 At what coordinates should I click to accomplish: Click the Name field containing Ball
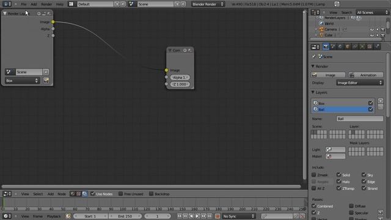point(360,119)
